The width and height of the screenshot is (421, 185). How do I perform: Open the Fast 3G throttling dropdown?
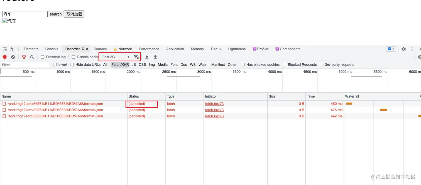[116, 57]
